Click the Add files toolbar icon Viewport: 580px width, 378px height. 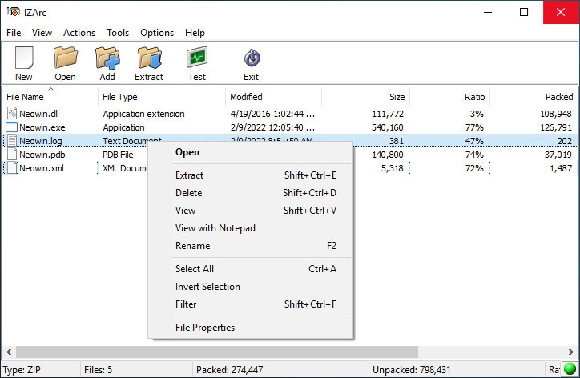107,58
